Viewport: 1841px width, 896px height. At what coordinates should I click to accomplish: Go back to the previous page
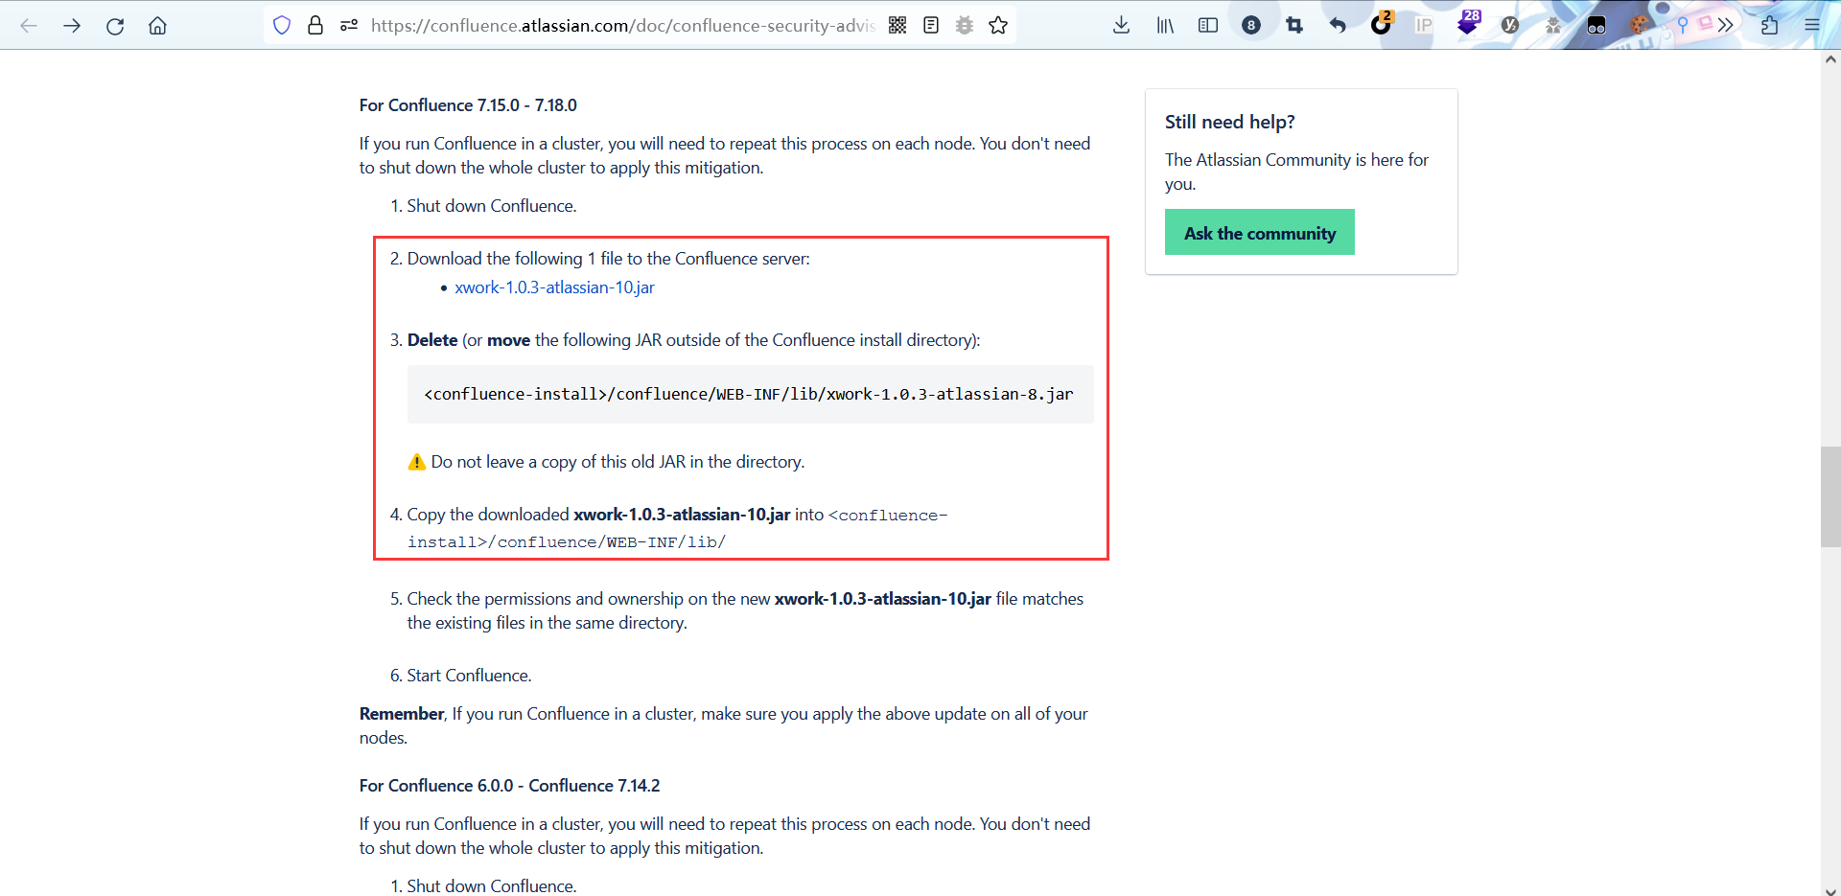pyautogui.click(x=29, y=26)
